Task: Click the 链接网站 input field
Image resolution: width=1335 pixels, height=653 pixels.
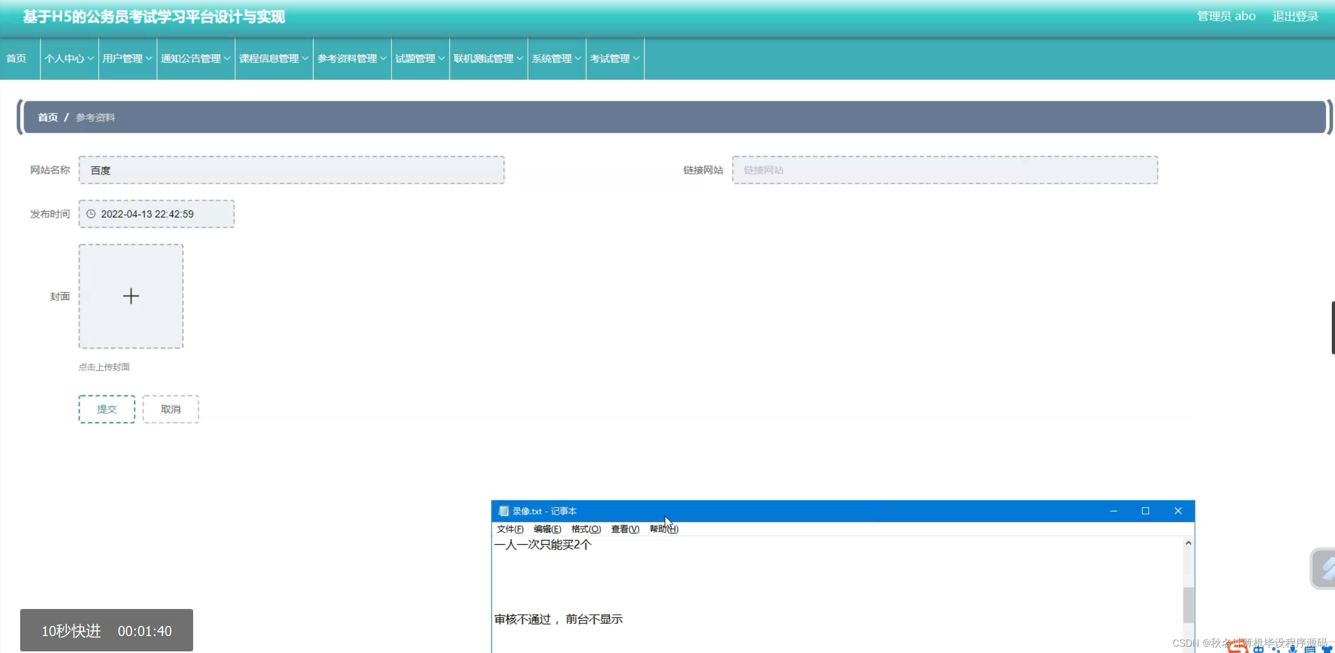Action: coord(944,170)
